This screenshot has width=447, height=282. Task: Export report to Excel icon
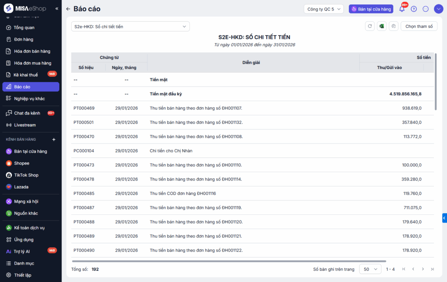pyautogui.click(x=382, y=27)
